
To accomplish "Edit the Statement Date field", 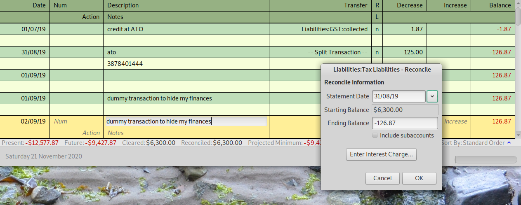I will (398, 96).
